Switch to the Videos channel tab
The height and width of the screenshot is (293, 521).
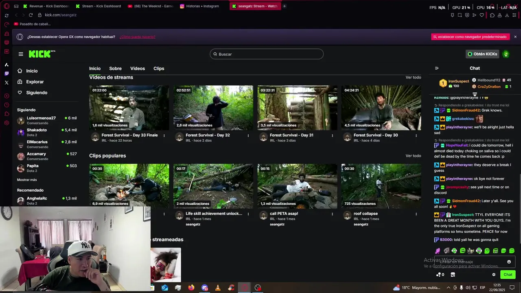(x=138, y=68)
